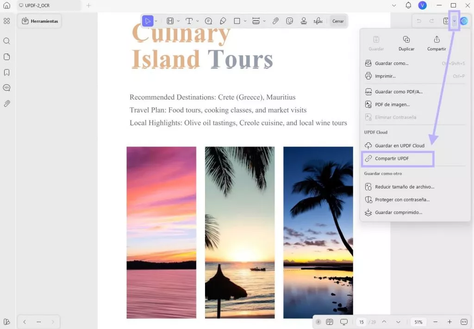Expand shape tool options arrow
The image size is (474, 329).
coord(245,21)
